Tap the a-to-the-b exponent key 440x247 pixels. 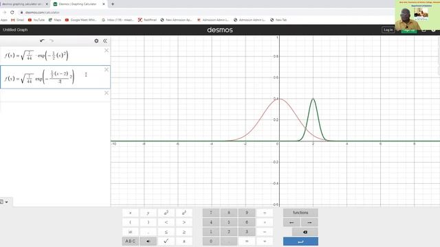pyautogui.click(x=184, y=213)
